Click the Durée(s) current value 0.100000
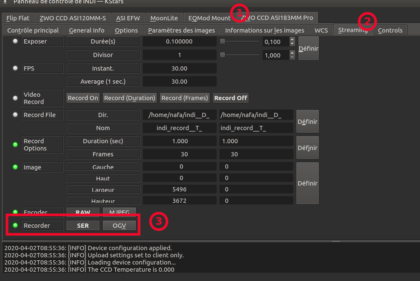 180,41
